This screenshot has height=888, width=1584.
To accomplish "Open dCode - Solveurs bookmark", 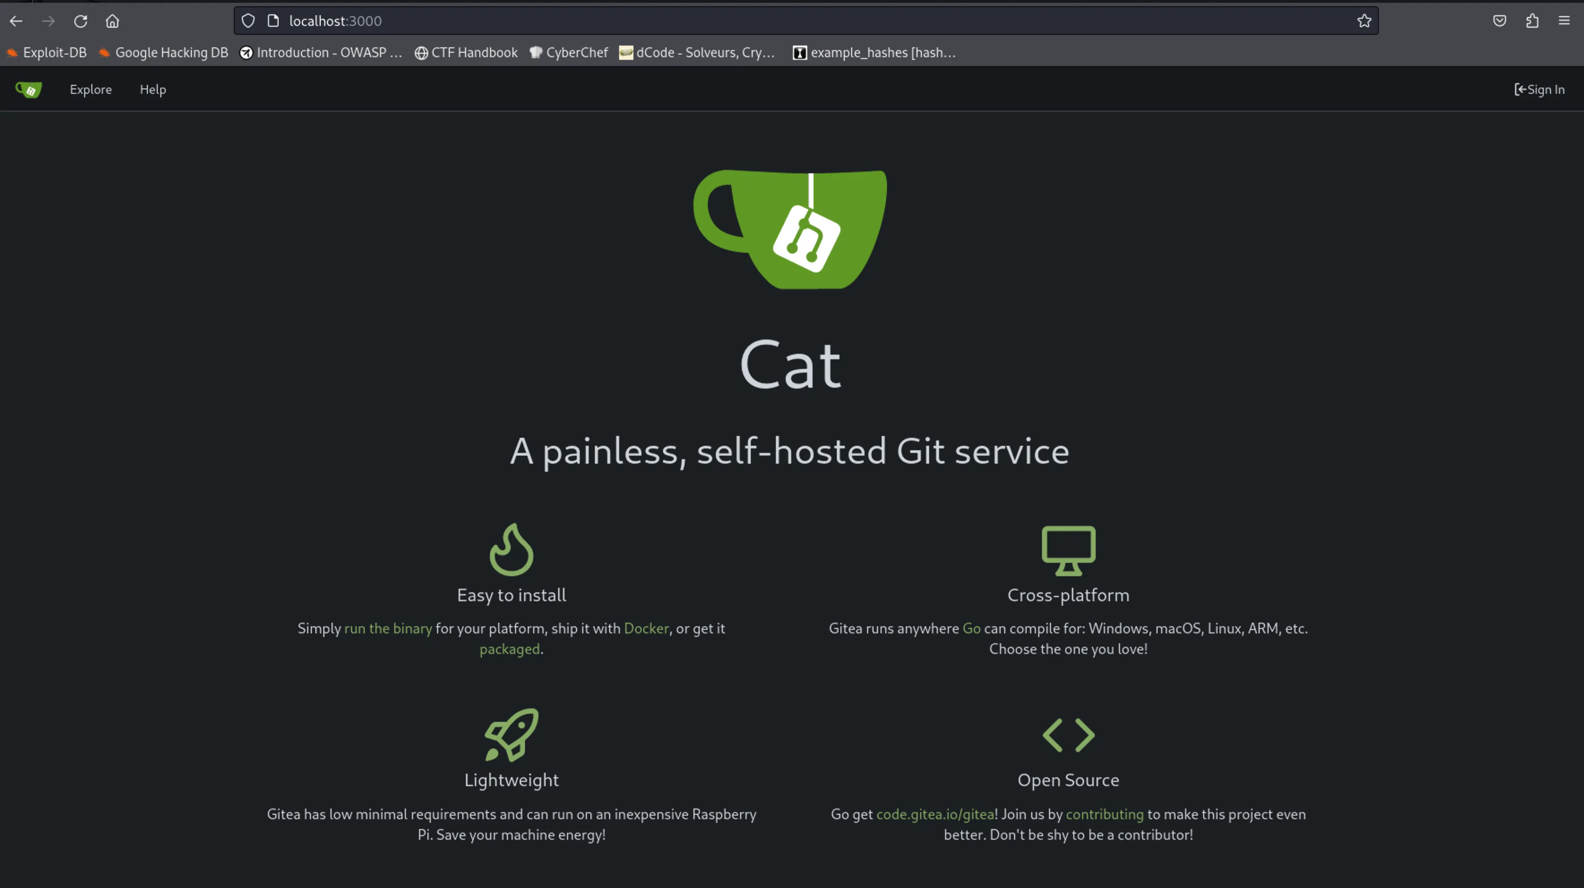I will coord(697,53).
